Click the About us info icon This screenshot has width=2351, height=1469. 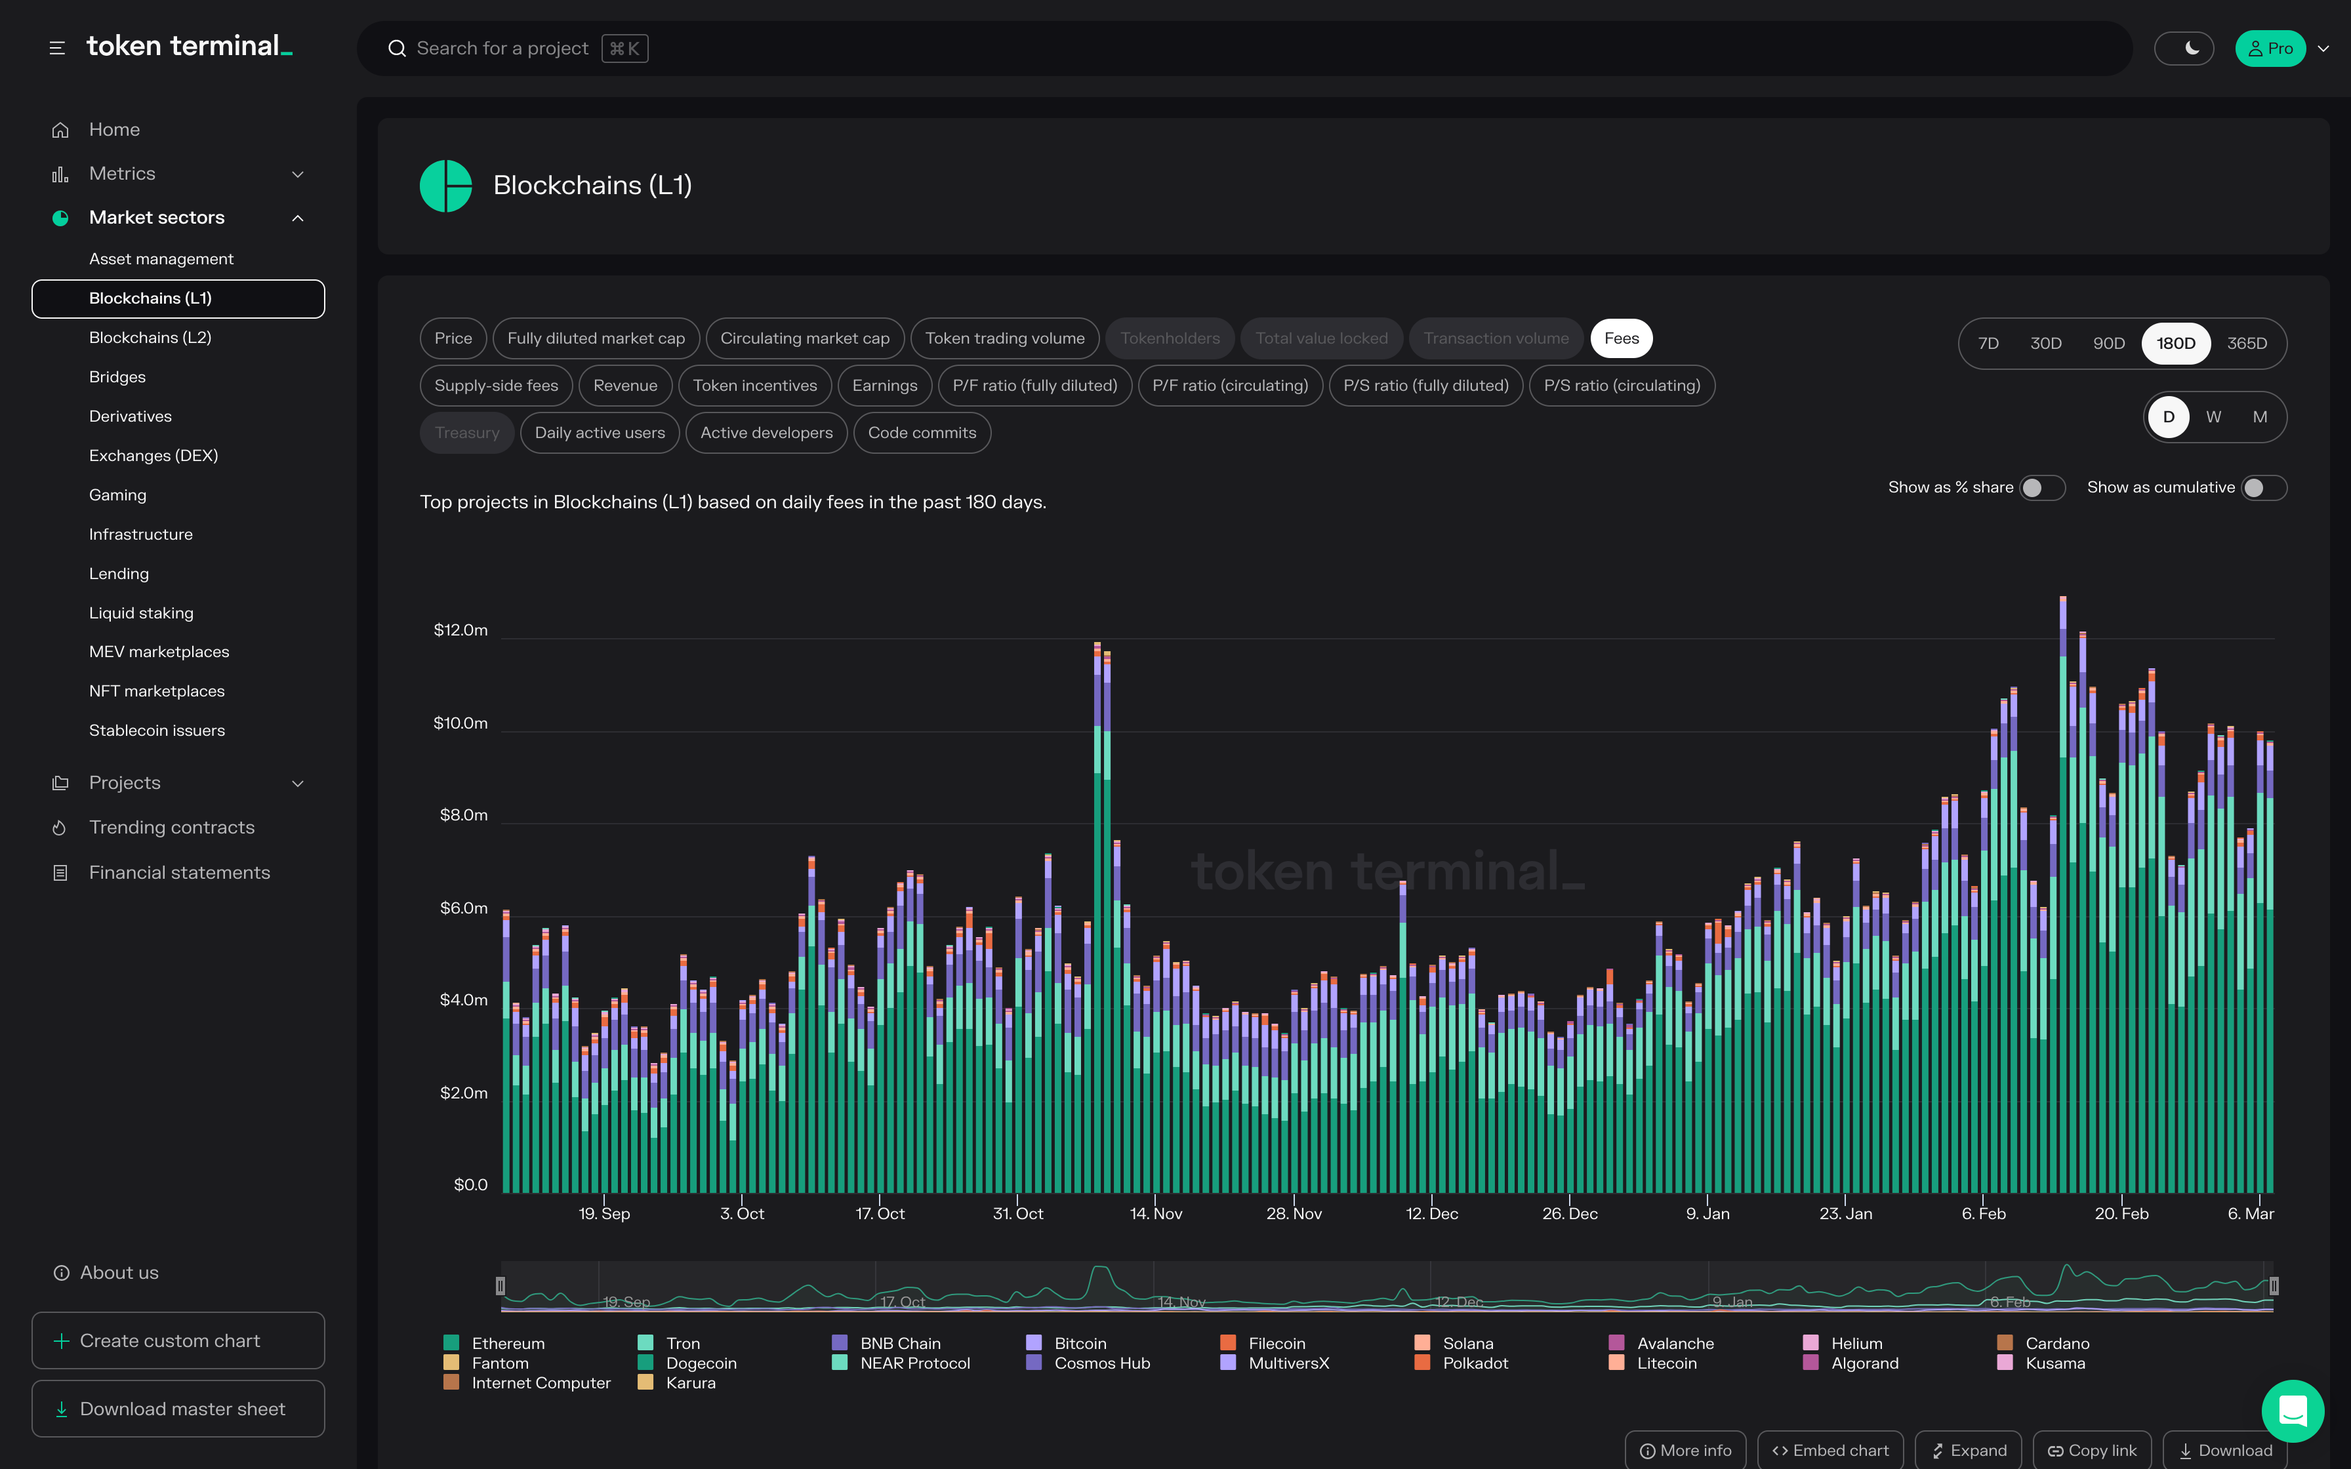(61, 1273)
